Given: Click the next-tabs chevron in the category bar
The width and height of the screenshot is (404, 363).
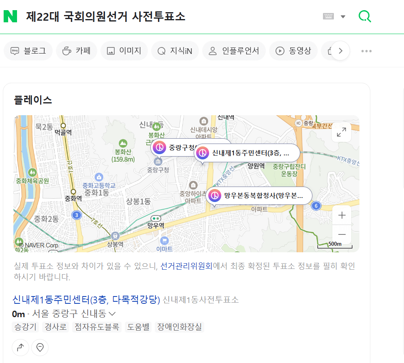Looking at the screenshot, I should (341, 50).
